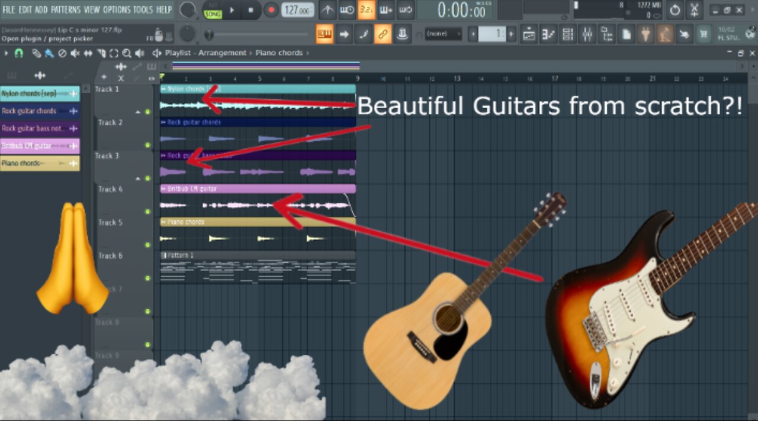This screenshot has width=758, height=421.
Task: Open the TOOLS menu
Action: pyautogui.click(x=143, y=9)
